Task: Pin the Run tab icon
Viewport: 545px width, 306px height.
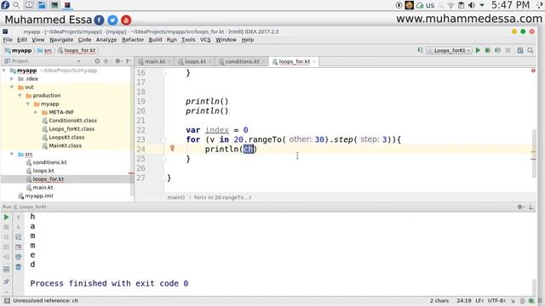Action: click(x=6, y=281)
